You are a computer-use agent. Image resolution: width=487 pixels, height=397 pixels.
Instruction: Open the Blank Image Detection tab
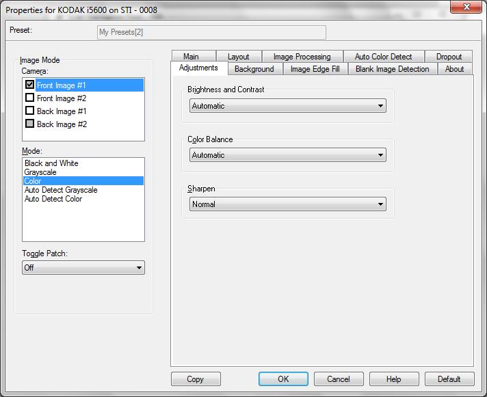[x=393, y=69]
